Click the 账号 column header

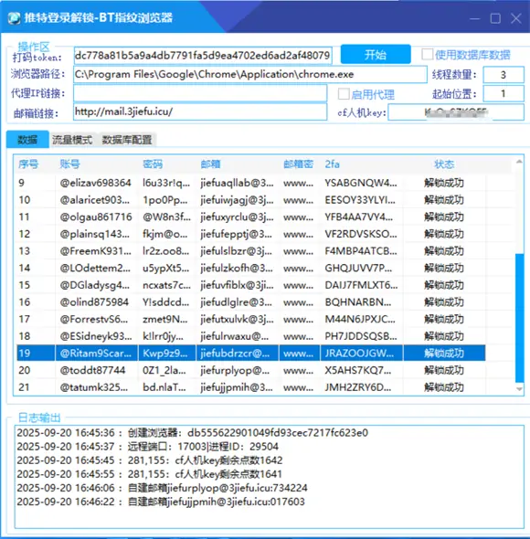(x=69, y=164)
